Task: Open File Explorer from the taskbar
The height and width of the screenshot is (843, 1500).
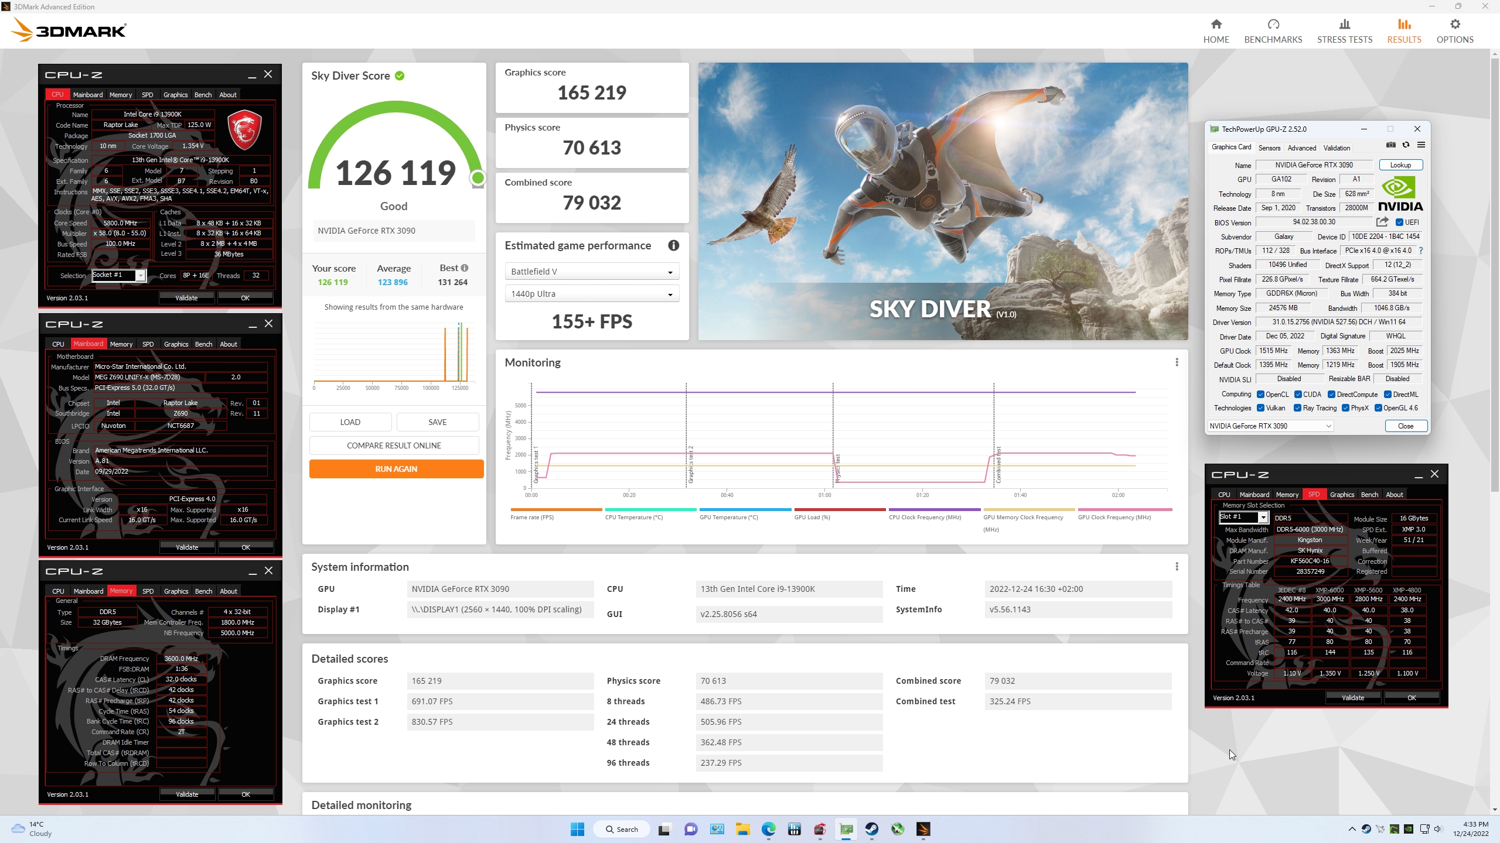Action: coord(742,829)
